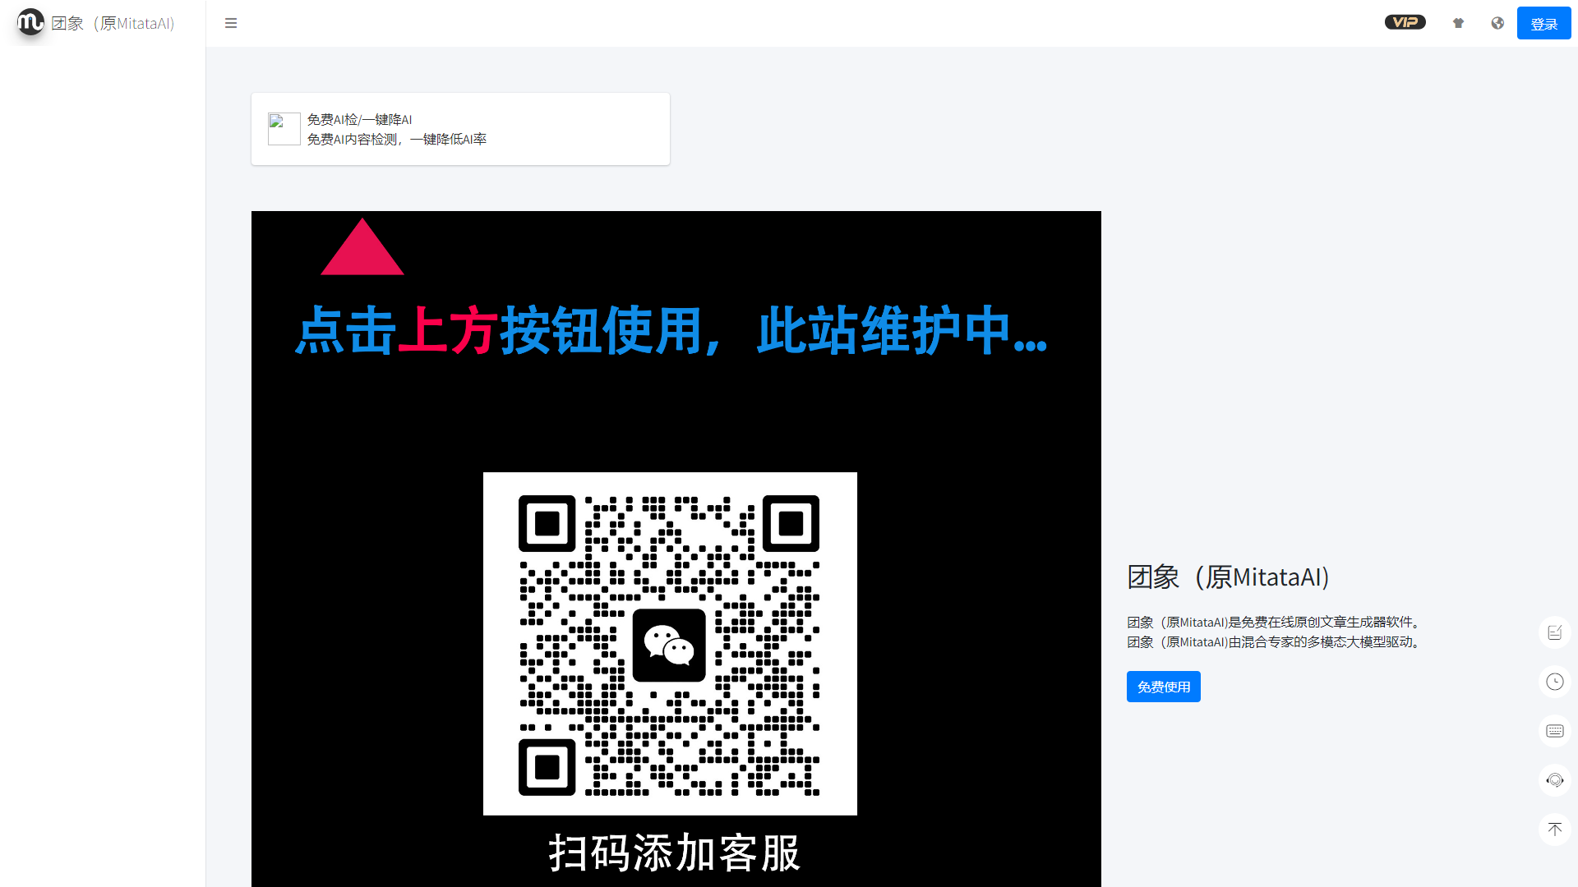The height and width of the screenshot is (887, 1578).
Task: Click the back-to-top arrow icon
Action: coord(1554,830)
